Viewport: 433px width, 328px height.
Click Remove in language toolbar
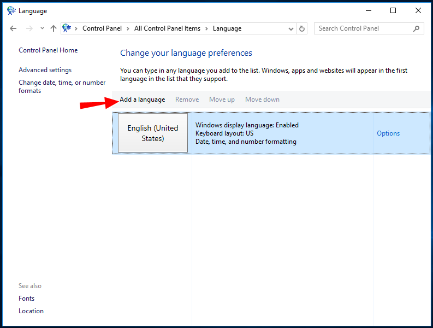pyautogui.click(x=187, y=99)
